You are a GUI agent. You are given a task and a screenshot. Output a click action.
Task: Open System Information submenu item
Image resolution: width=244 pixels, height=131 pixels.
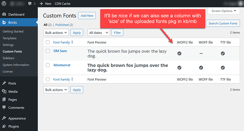[x=16, y=65]
